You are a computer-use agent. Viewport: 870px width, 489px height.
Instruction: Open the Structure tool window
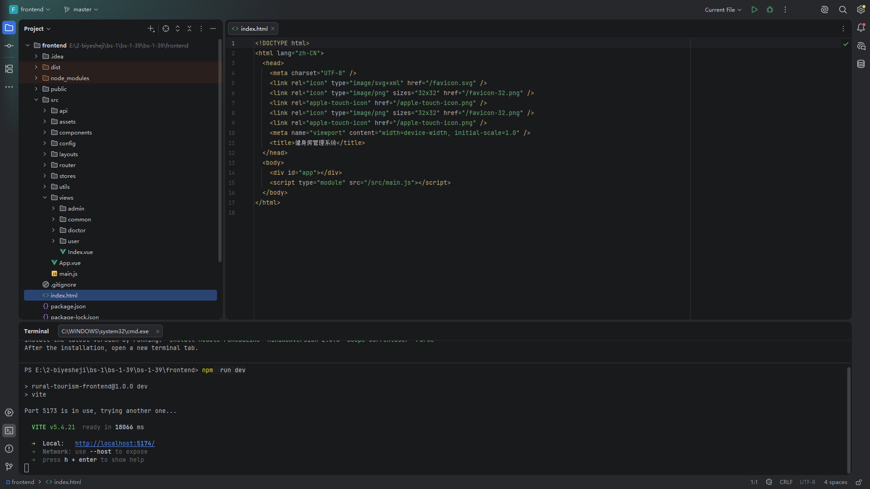tap(9, 69)
